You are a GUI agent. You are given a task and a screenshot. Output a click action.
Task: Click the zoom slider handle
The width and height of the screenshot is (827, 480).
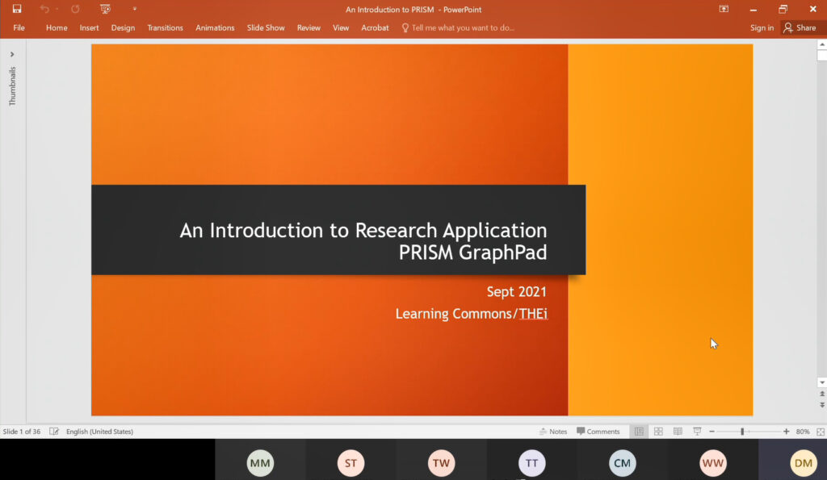743,432
